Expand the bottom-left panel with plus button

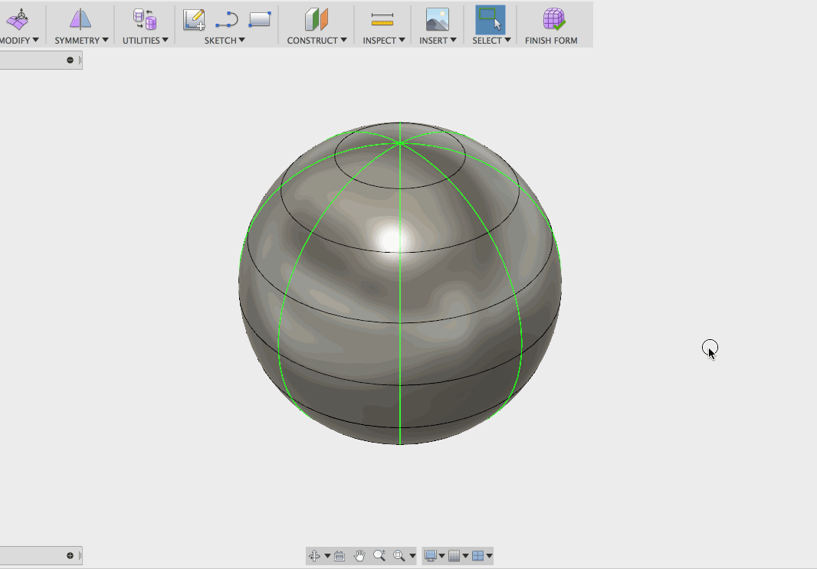(x=70, y=556)
